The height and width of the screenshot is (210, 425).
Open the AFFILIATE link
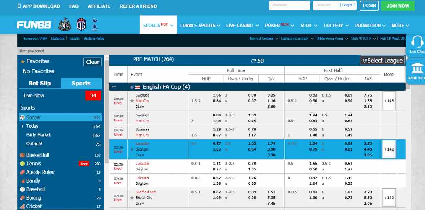point(99,6)
